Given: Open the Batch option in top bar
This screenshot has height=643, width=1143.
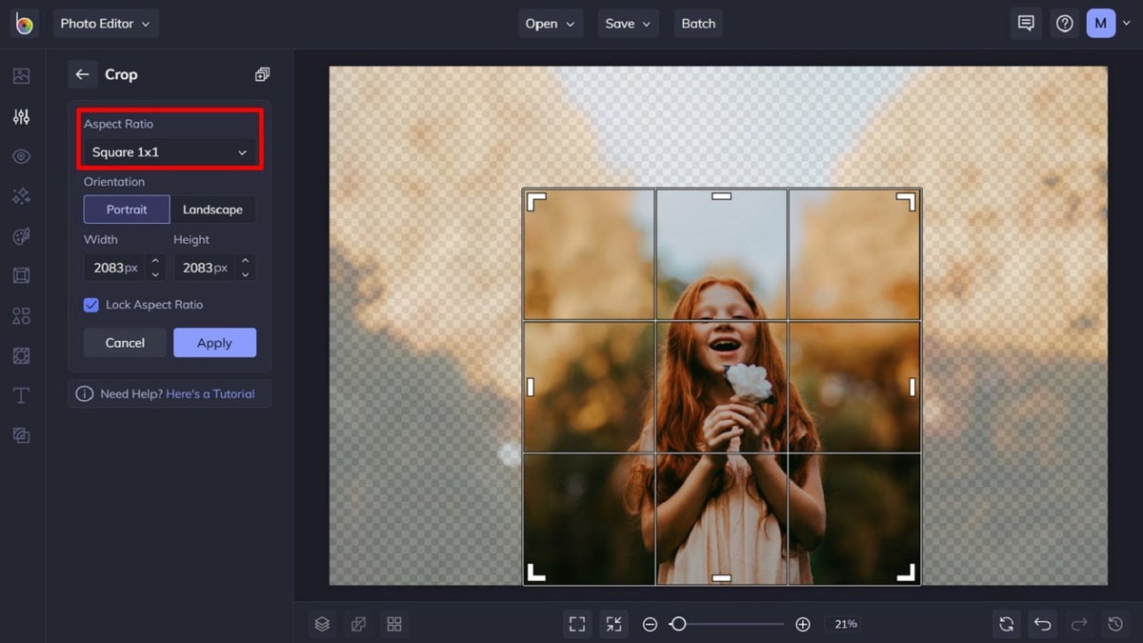Looking at the screenshot, I should click(698, 23).
